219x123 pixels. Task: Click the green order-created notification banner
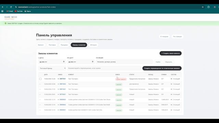coord(109,24)
